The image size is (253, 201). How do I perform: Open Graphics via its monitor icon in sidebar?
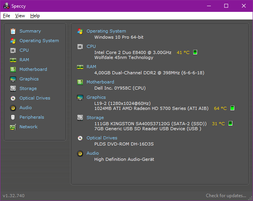[13, 79]
